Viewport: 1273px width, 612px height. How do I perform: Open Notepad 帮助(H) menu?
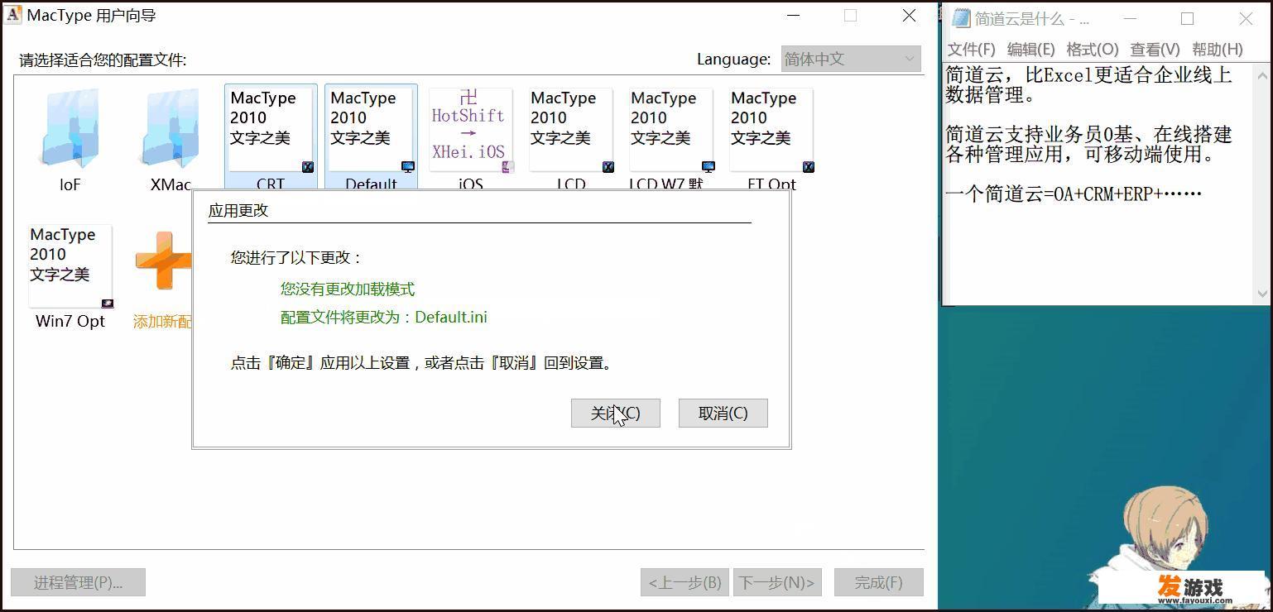coord(1218,50)
